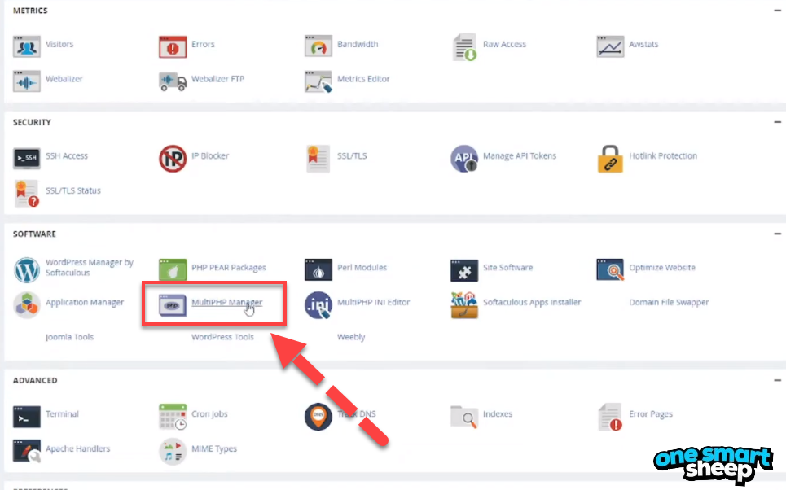Click the MultiPHP Manager php icon
Image resolution: width=786 pixels, height=490 pixels.
point(173,305)
